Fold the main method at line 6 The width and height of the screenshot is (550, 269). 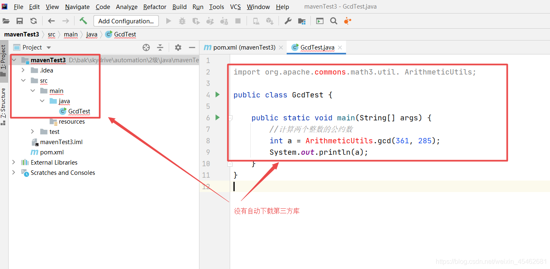click(230, 118)
